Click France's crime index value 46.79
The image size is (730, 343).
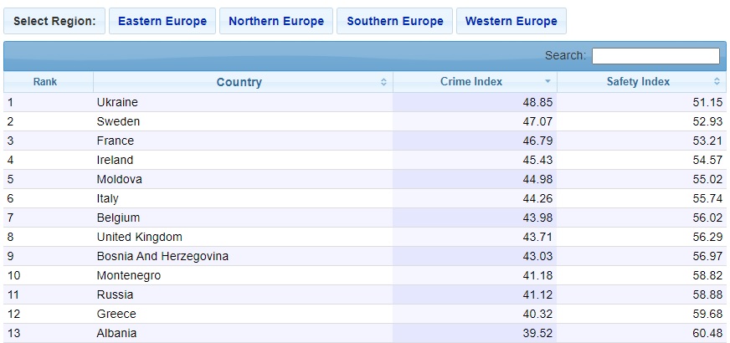pos(537,141)
